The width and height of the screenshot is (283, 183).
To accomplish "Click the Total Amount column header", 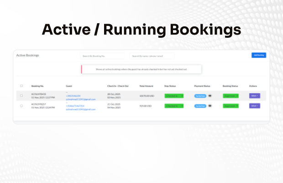I will (x=146, y=86).
